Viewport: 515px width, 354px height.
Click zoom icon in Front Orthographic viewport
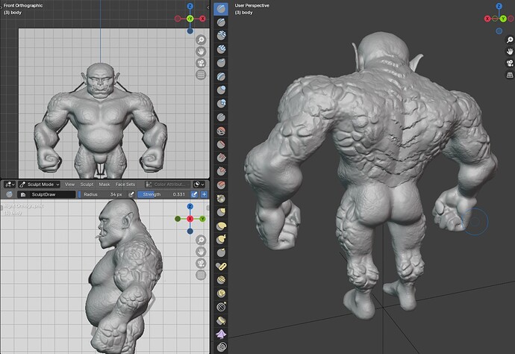coord(201,40)
